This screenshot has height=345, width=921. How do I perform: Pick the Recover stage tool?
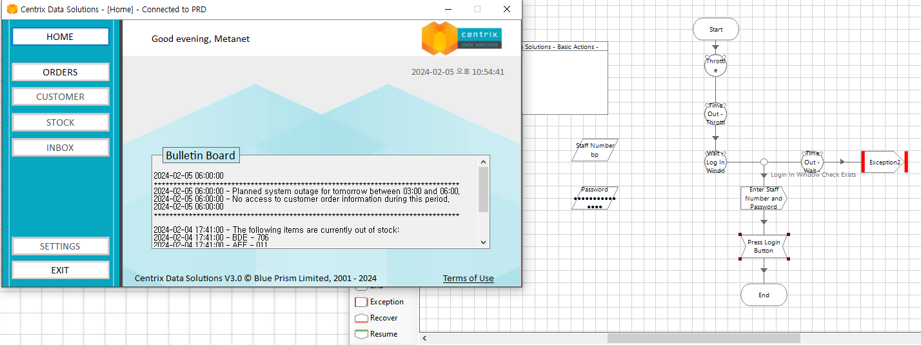(x=376, y=318)
